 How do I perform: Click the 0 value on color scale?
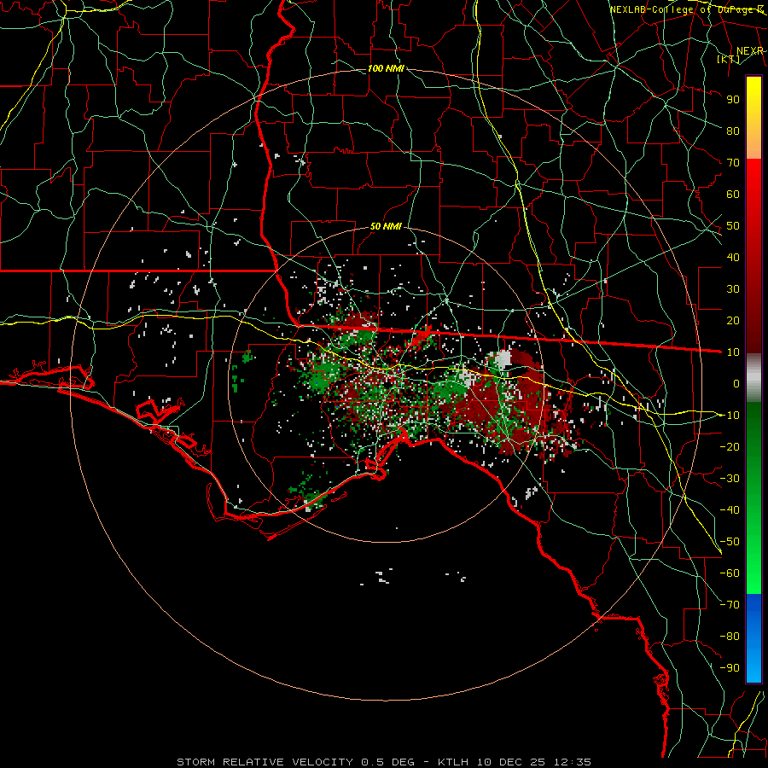tap(736, 384)
